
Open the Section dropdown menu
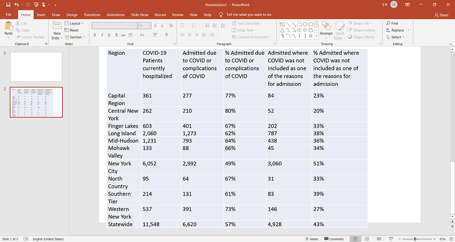74,37
